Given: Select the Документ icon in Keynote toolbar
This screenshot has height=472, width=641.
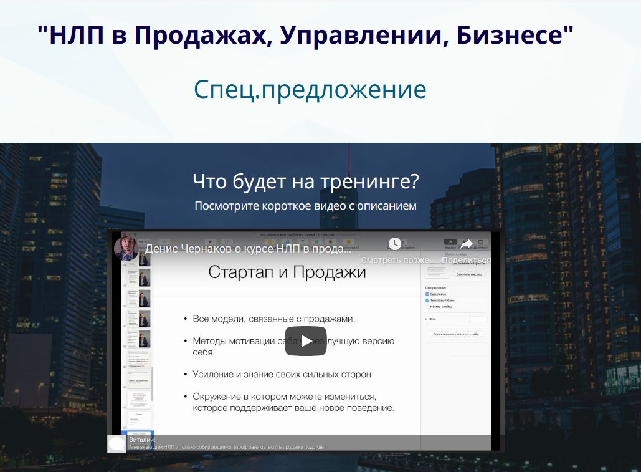Looking at the screenshot, I should coord(480,242).
